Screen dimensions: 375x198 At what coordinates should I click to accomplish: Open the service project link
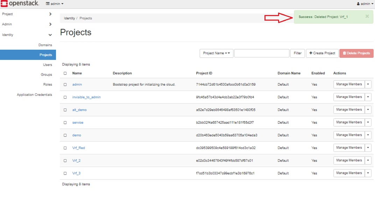coord(78,122)
